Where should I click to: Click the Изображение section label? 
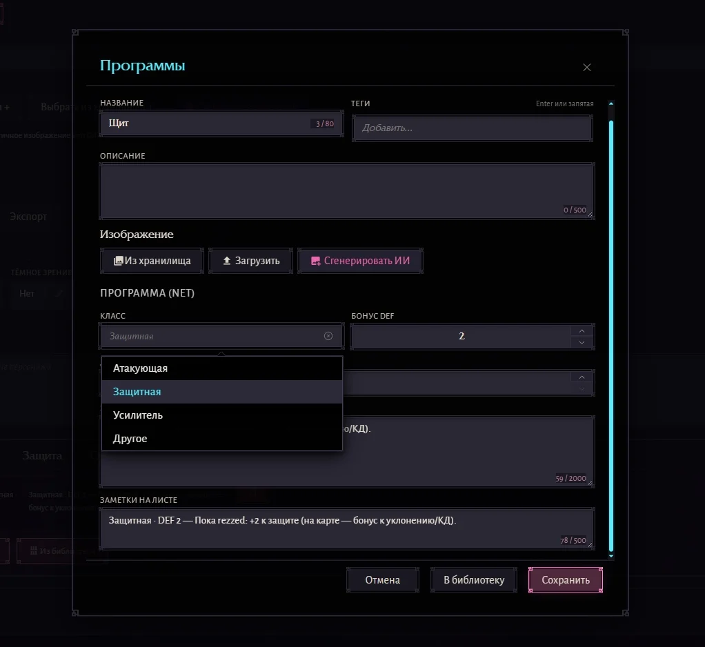137,235
